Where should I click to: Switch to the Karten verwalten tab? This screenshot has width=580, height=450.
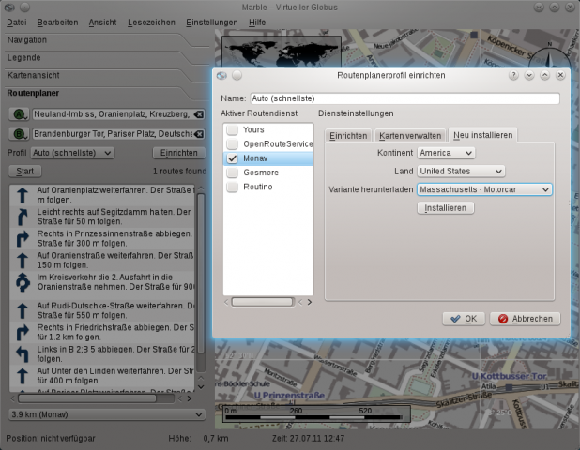(x=409, y=135)
